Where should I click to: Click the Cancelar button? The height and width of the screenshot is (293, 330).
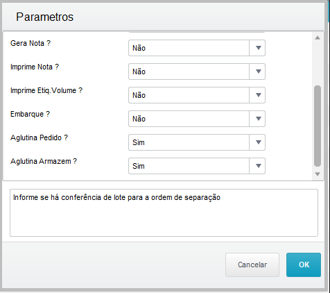[x=252, y=265]
